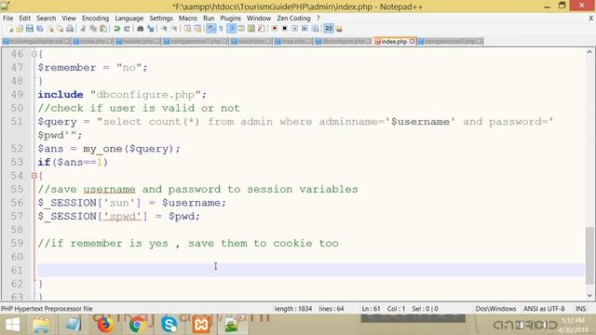596x335 pixels.
Task: Switch to the map.php tab
Action: [x=293, y=41]
